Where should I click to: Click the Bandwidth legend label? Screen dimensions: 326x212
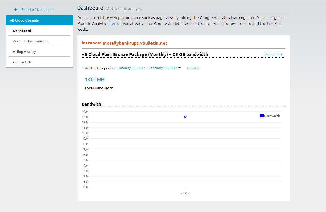pos(272,116)
